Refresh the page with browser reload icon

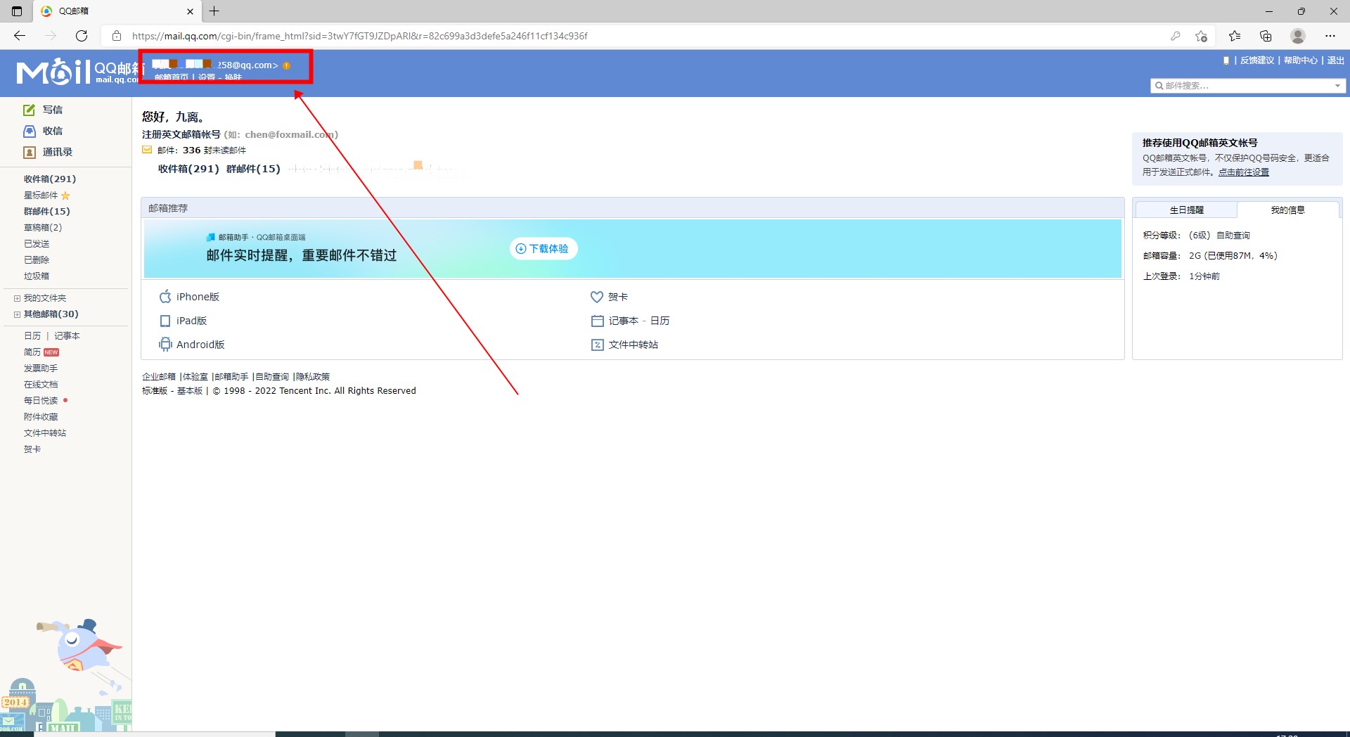click(x=82, y=36)
